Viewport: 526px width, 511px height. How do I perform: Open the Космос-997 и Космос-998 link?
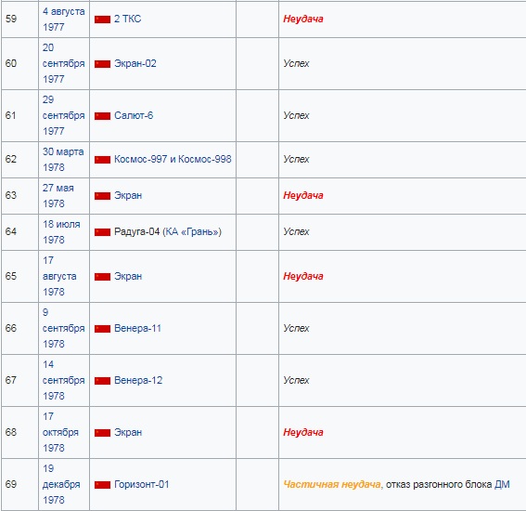pos(173,159)
